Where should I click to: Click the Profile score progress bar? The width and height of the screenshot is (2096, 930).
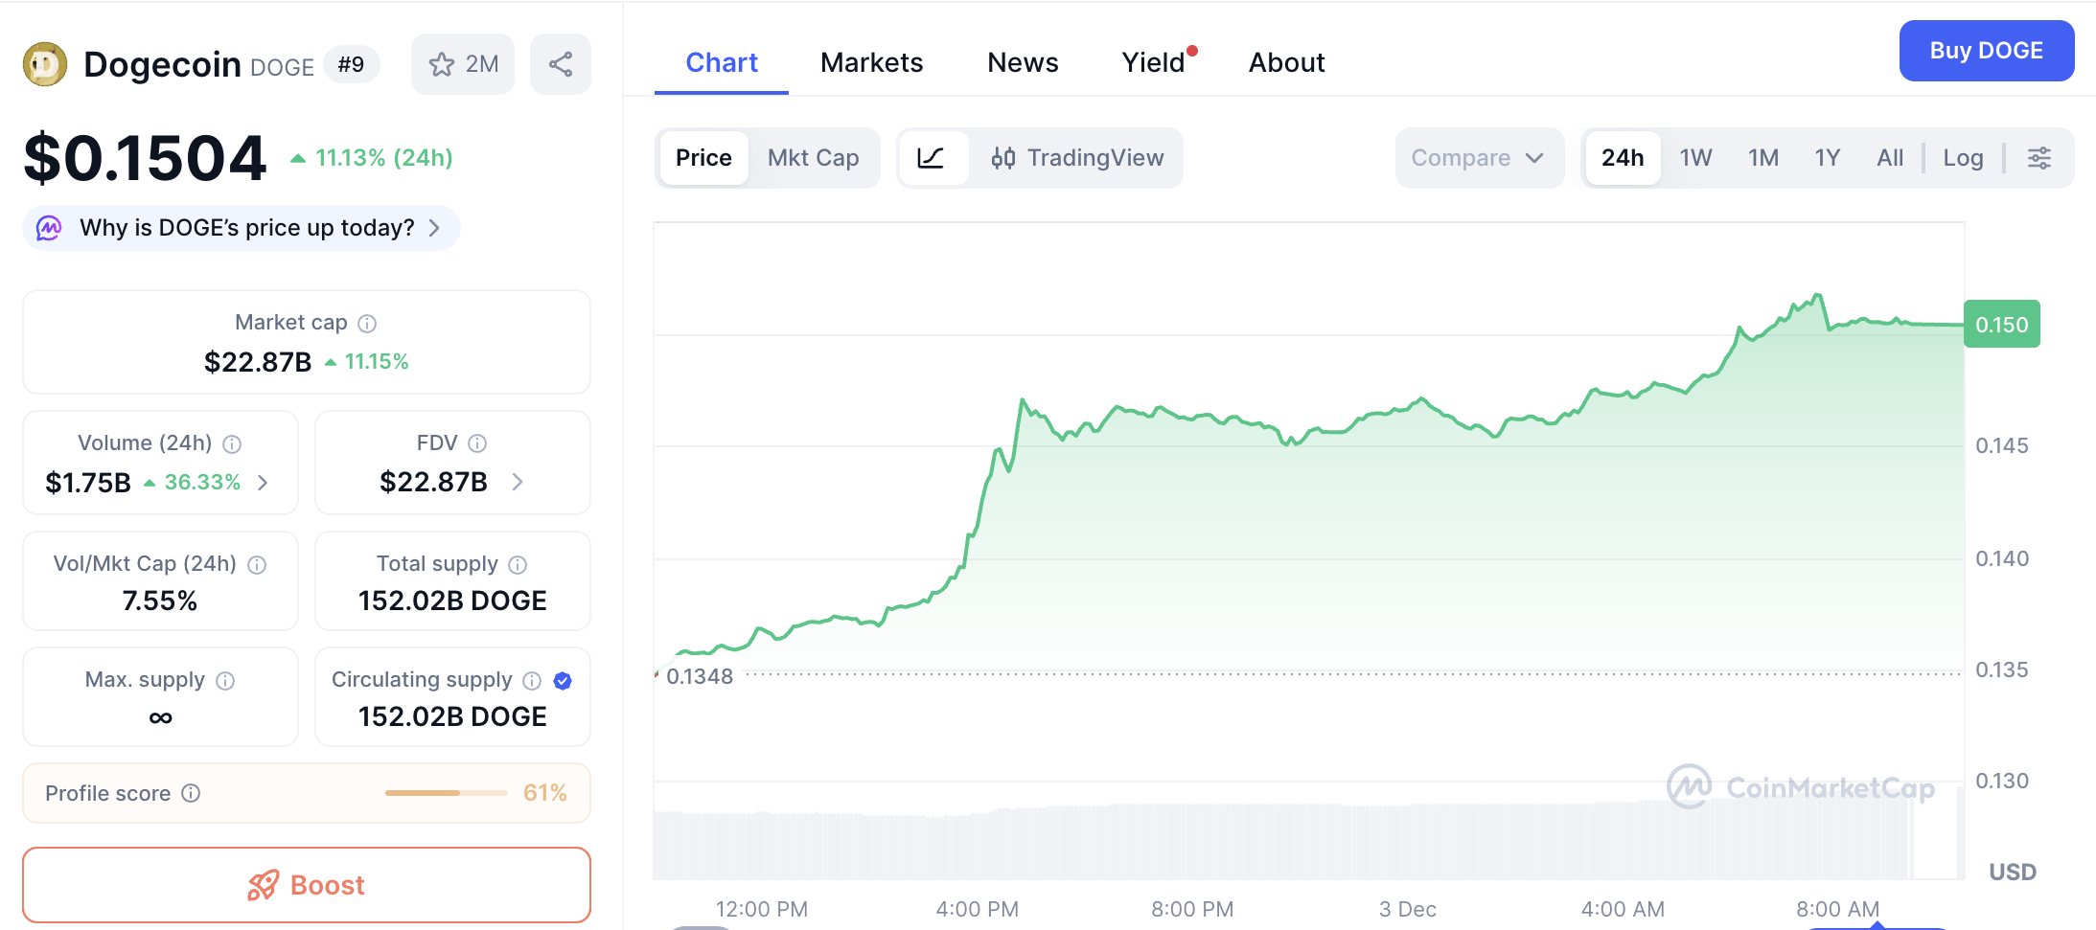(446, 793)
